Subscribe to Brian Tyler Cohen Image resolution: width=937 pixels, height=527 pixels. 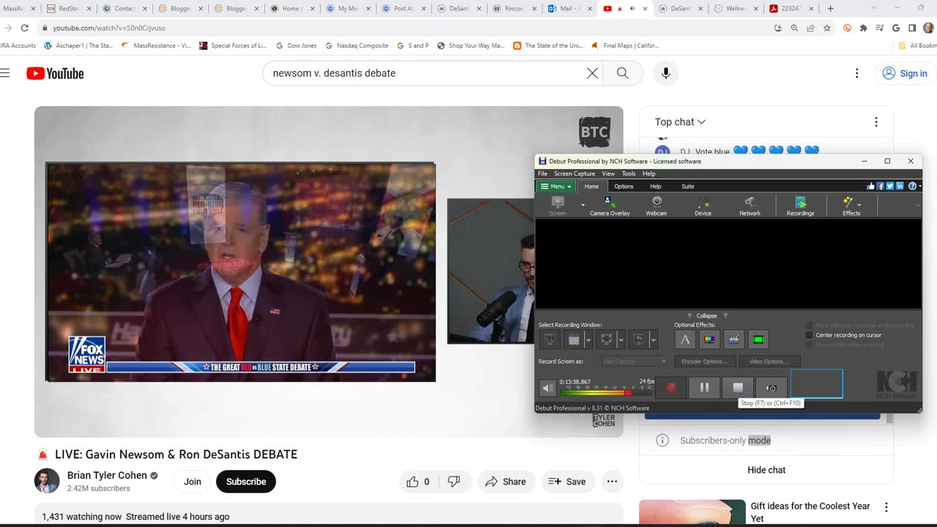coord(246,482)
